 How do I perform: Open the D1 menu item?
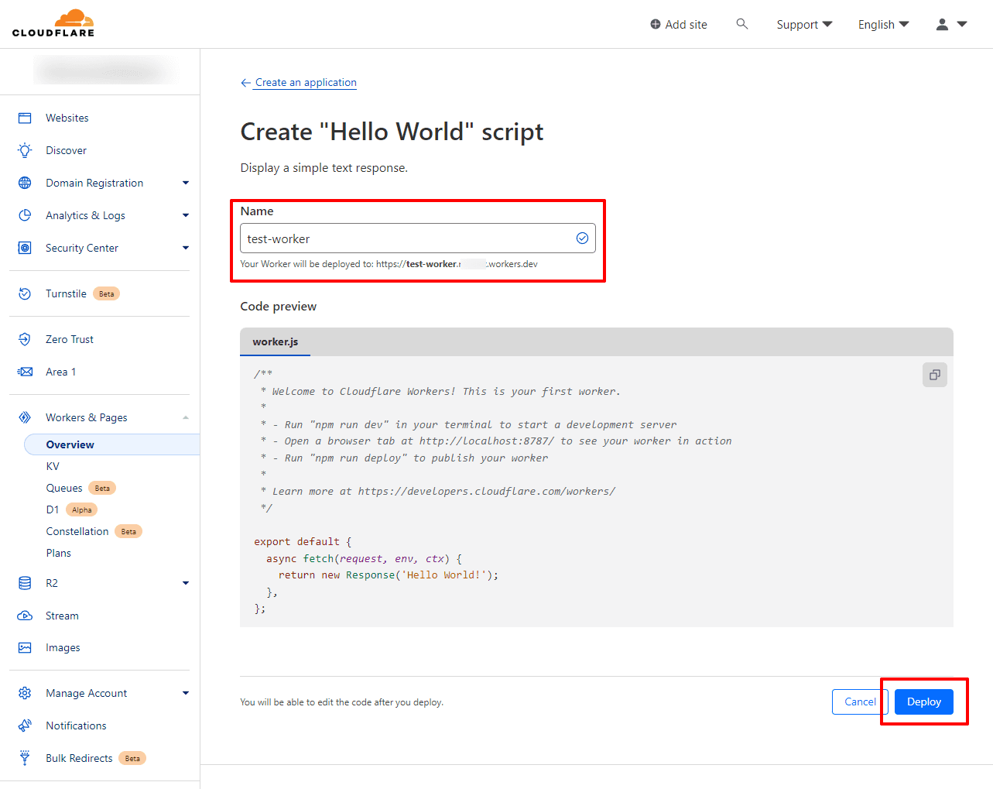click(53, 509)
